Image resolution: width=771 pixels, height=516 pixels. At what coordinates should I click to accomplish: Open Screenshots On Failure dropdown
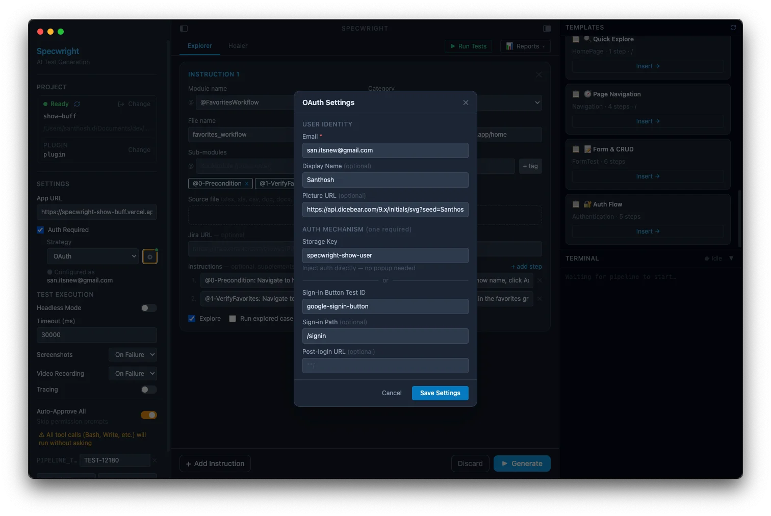(133, 355)
